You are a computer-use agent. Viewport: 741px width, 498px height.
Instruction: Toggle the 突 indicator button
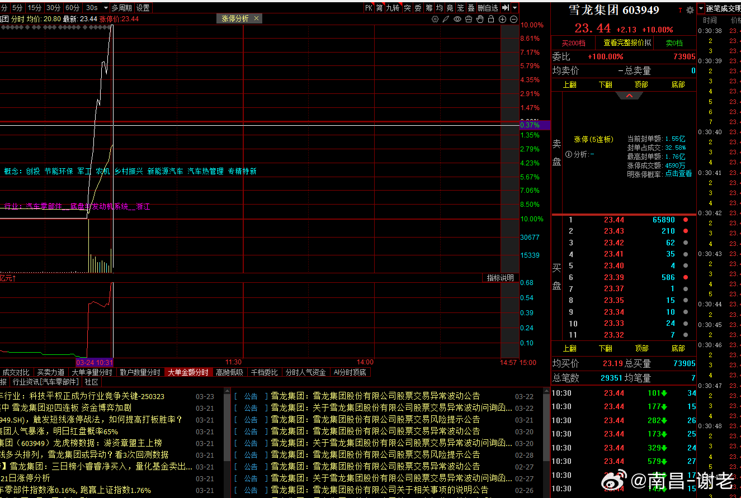pyautogui.click(x=407, y=8)
